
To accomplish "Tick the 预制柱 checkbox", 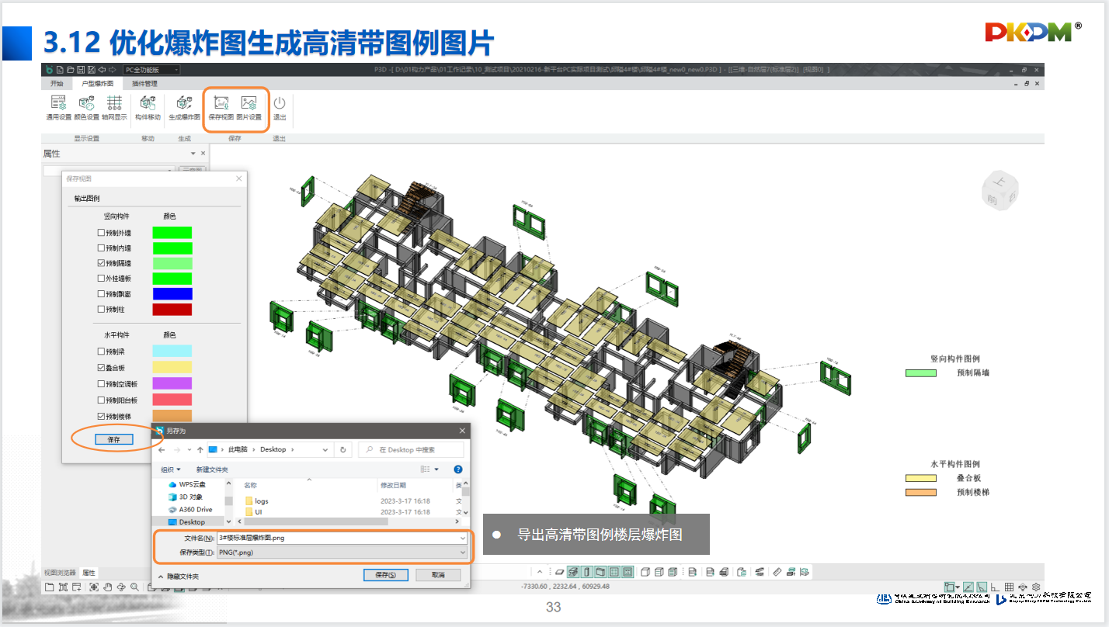I will coord(101,310).
